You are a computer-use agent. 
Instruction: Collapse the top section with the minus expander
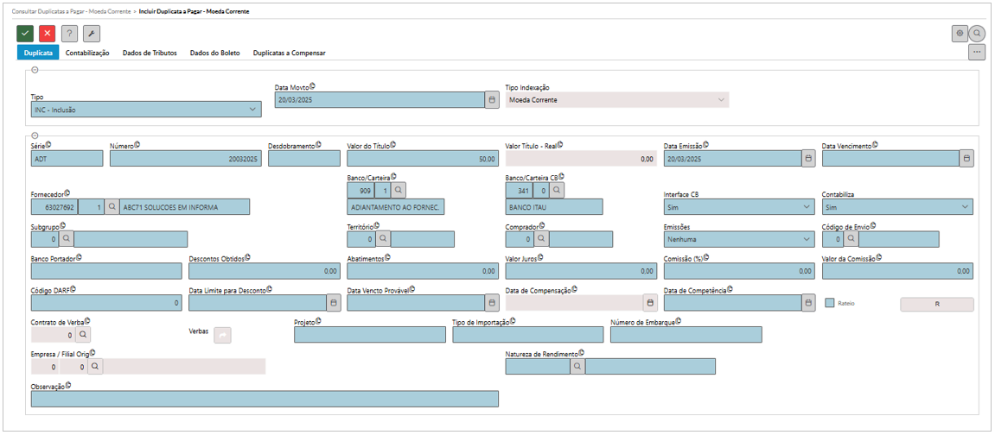click(34, 71)
